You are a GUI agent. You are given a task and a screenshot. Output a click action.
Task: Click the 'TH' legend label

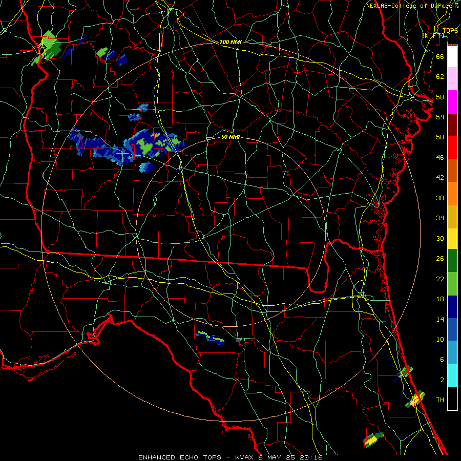click(440, 400)
